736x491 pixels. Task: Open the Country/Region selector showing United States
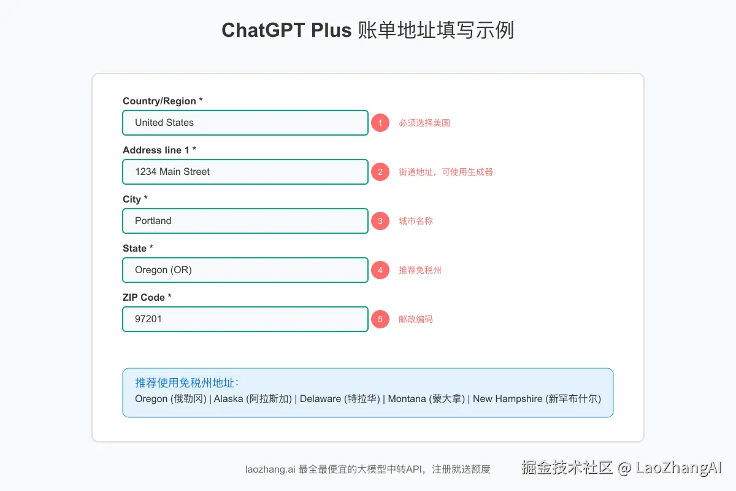(x=245, y=123)
